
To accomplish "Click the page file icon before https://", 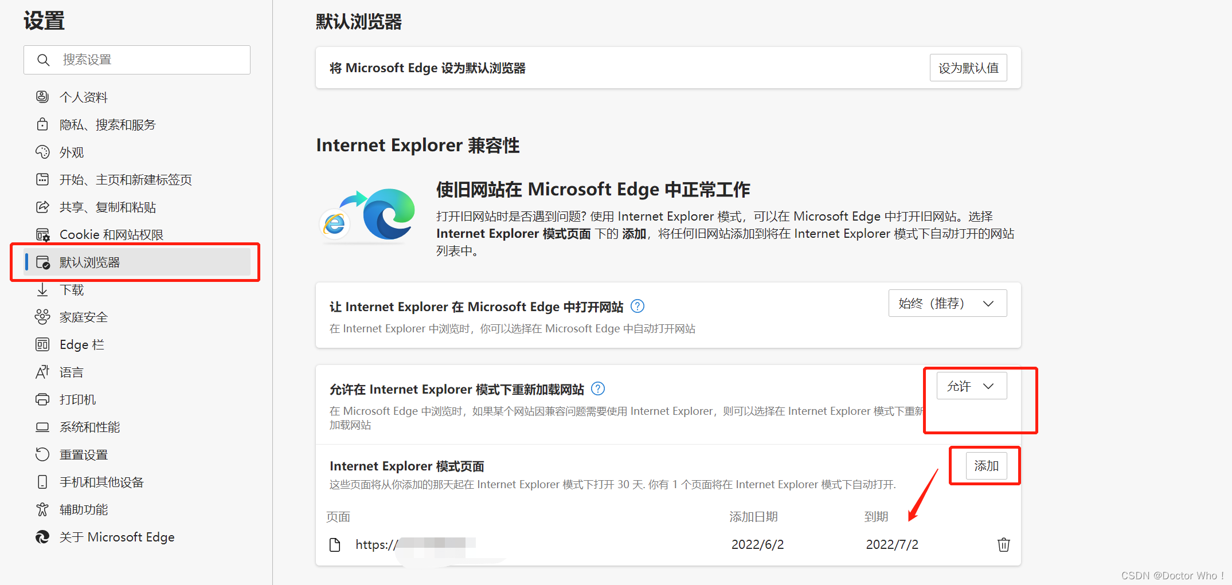I will coord(335,544).
